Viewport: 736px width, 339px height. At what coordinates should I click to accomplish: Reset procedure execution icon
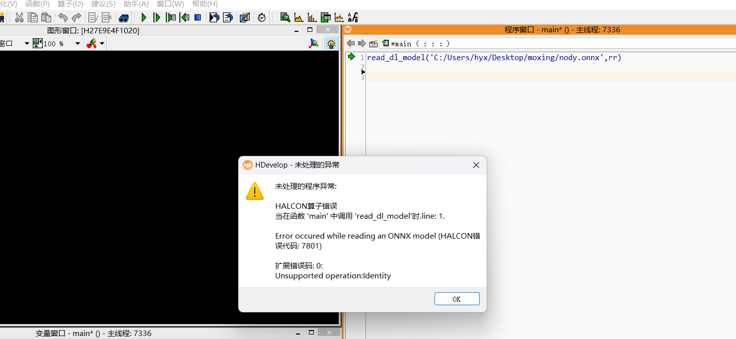click(228, 17)
